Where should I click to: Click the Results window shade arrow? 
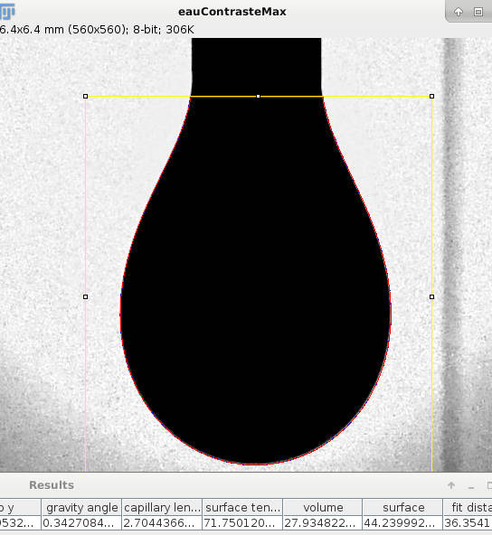451,485
